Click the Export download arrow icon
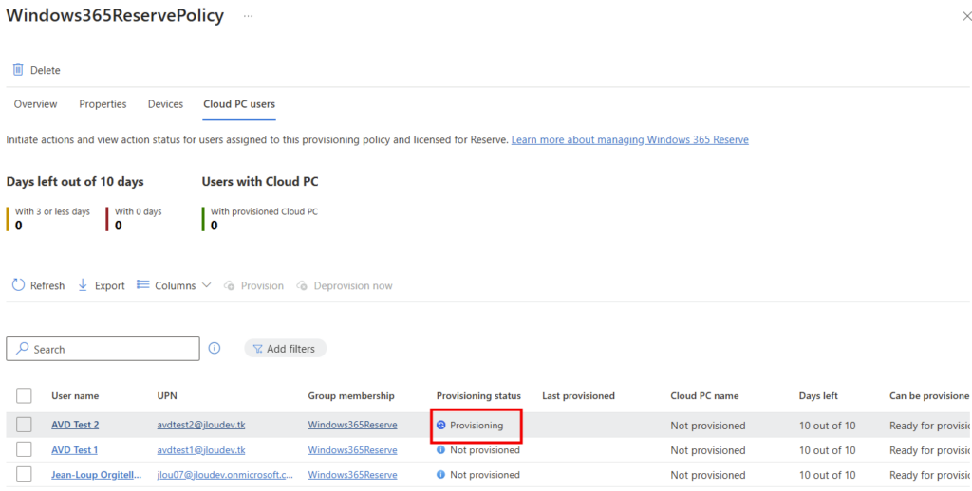This screenshot has width=972, height=491. pyautogui.click(x=83, y=285)
